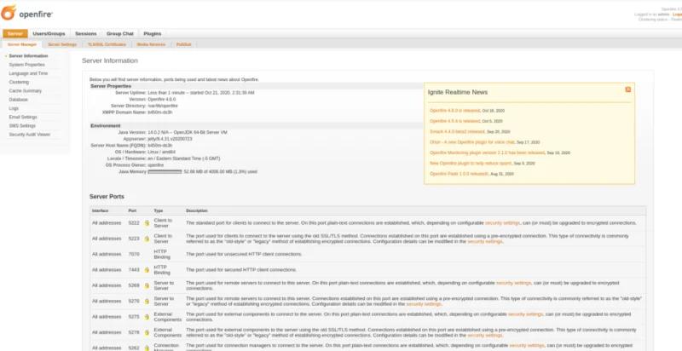Click the lock icon for port 5222
682x351 pixels.
click(147, 223)
